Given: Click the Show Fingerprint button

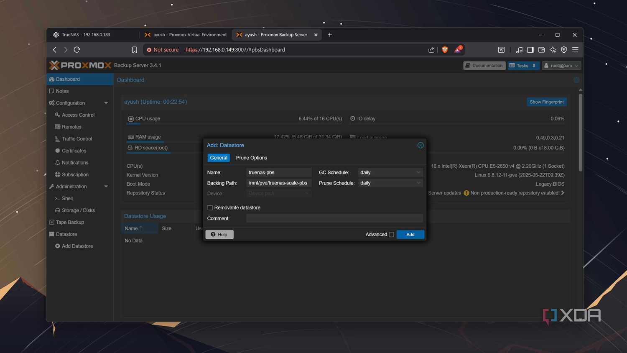Looking at the screenshot, I should tap(546, 102).
